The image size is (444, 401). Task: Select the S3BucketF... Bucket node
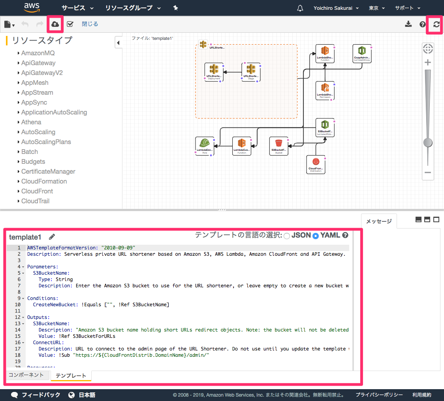click(x=278, y=146)
